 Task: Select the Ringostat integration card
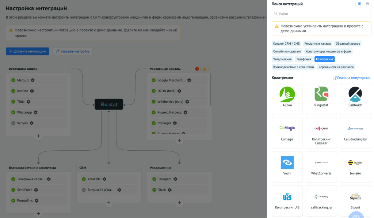click(321, 99)
